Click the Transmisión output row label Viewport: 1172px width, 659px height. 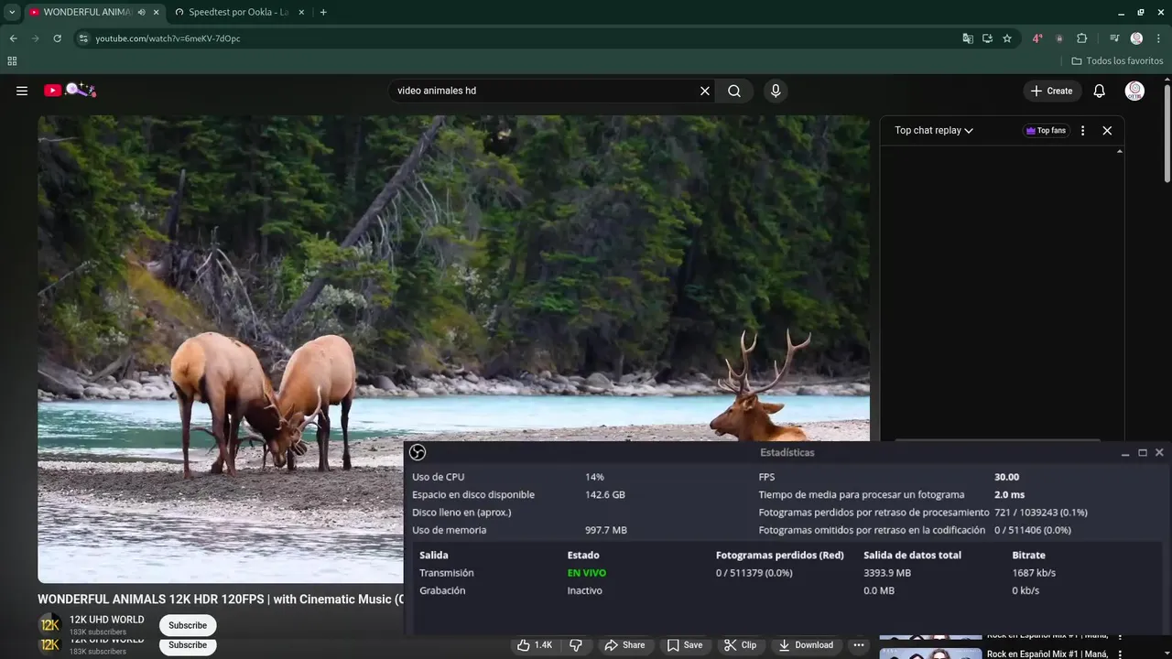(x=447, y=573)
